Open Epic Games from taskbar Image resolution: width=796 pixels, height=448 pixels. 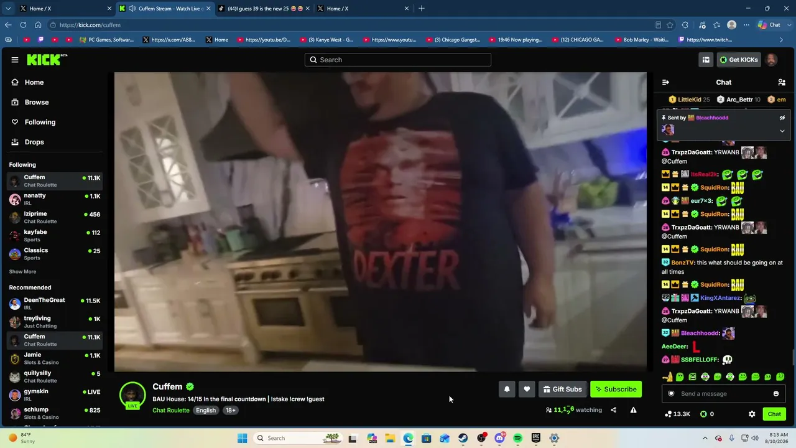[536, 438]
